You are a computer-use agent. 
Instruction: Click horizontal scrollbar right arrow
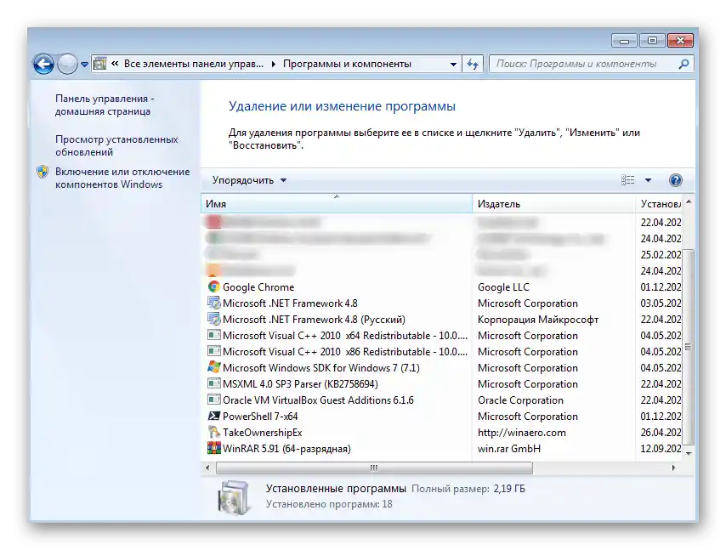(x=673, y=468)
